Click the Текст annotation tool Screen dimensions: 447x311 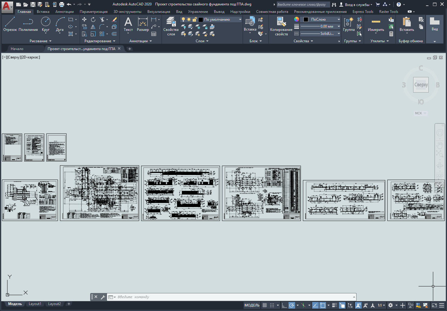pos(128,24)
